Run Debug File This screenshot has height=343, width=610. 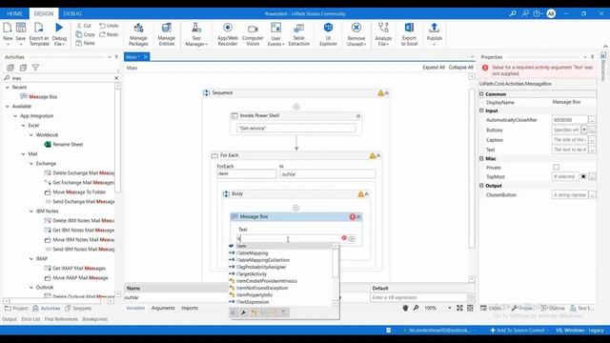(59, 34)
